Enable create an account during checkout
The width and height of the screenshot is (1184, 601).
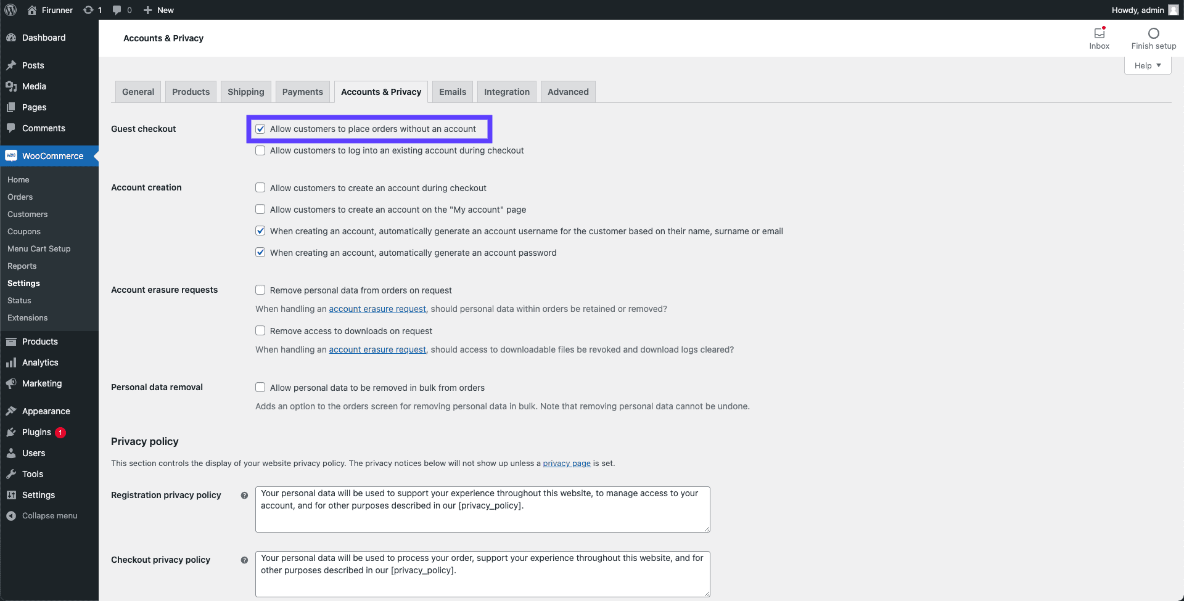click(x=260, y=187)
